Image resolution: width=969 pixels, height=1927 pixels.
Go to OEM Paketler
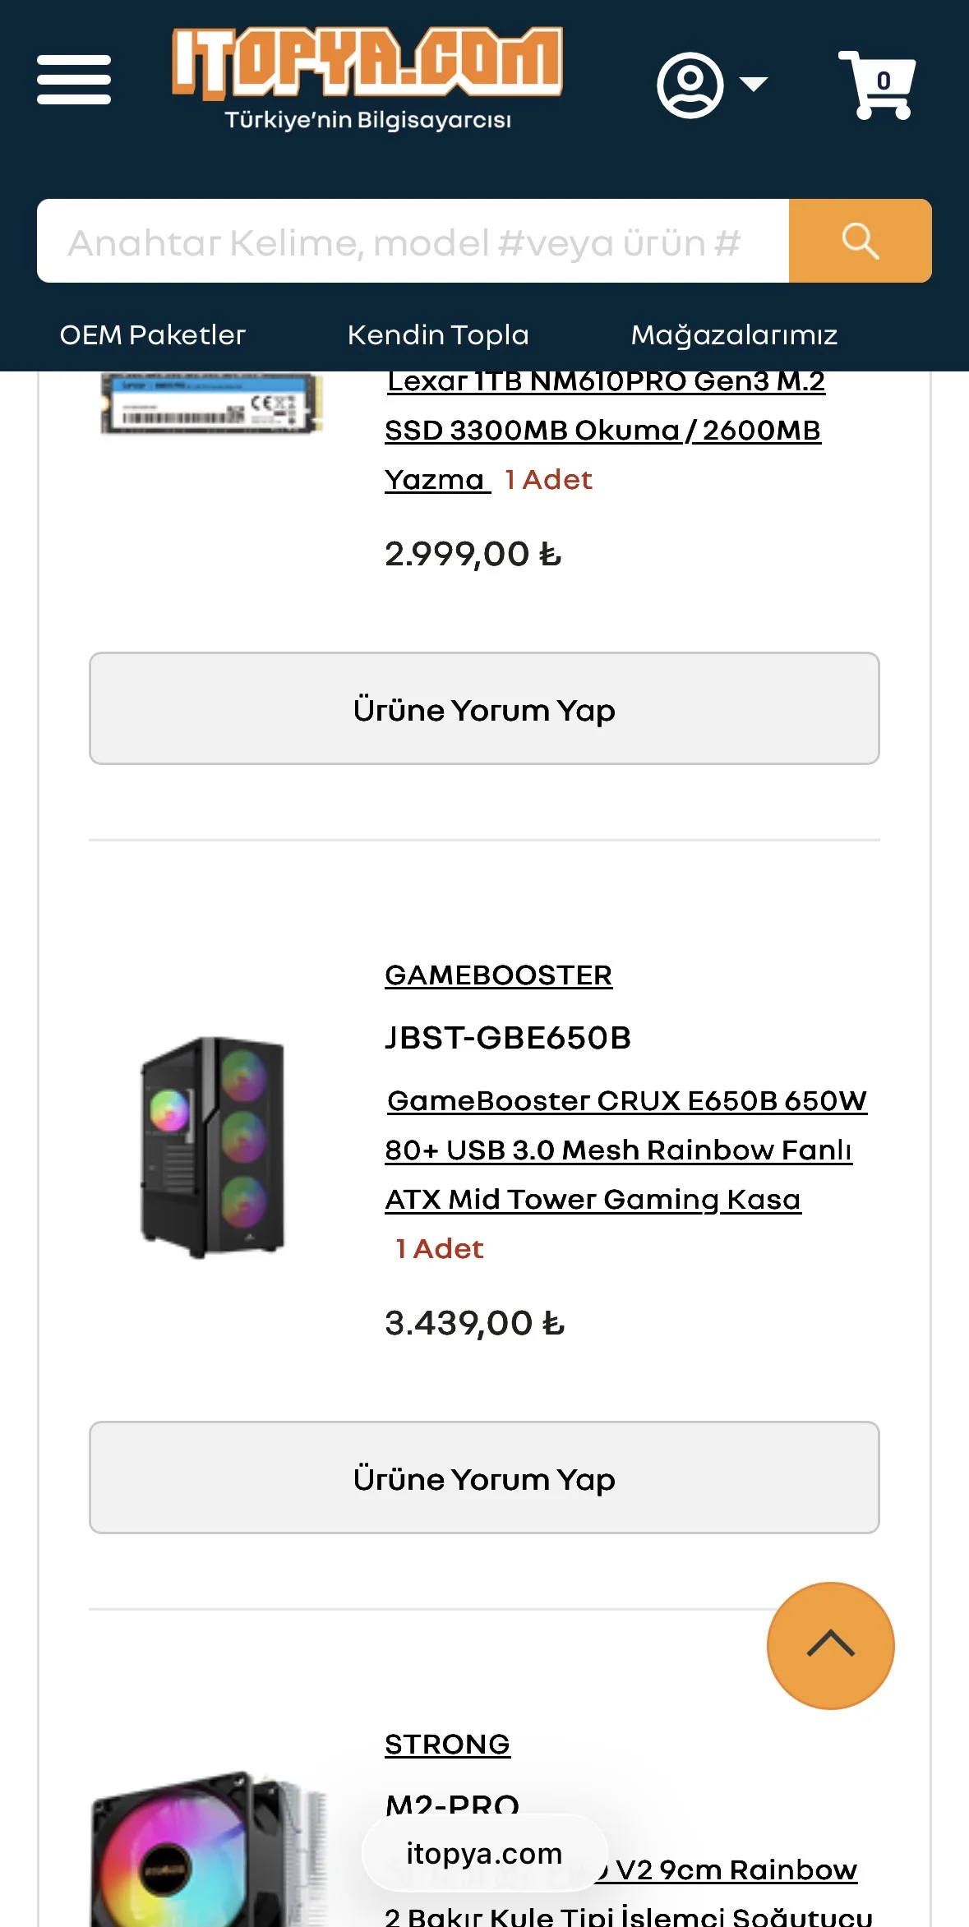click(x=153, y=335)
